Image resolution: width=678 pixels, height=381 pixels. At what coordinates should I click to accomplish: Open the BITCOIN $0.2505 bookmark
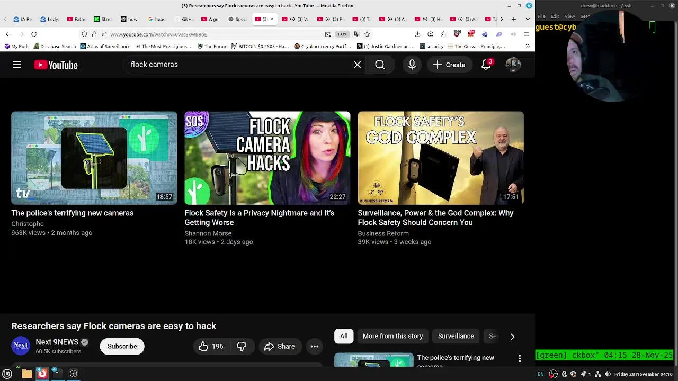tap(260, 46)
